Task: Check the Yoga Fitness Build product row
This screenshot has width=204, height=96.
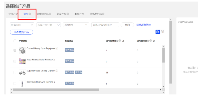Action: 15,61
